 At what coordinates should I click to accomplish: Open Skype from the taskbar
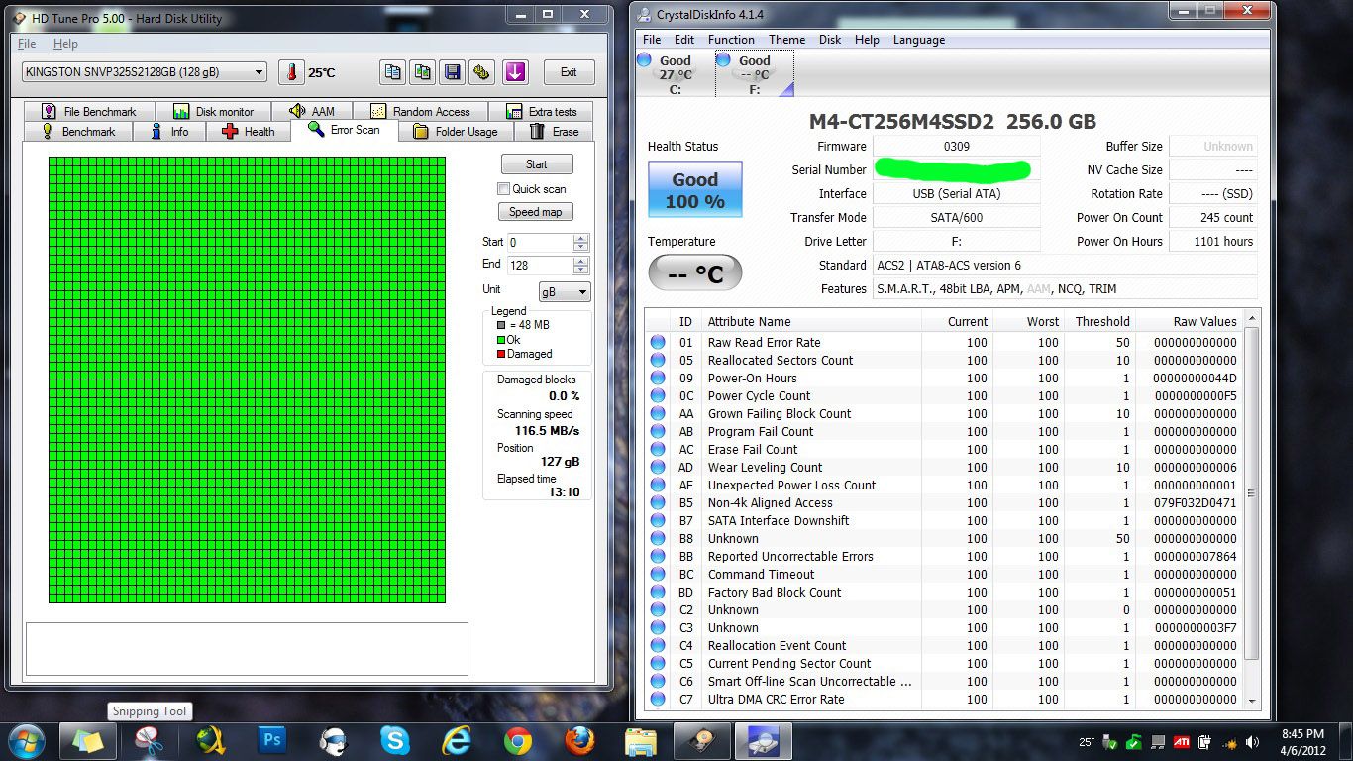[394, 741]
